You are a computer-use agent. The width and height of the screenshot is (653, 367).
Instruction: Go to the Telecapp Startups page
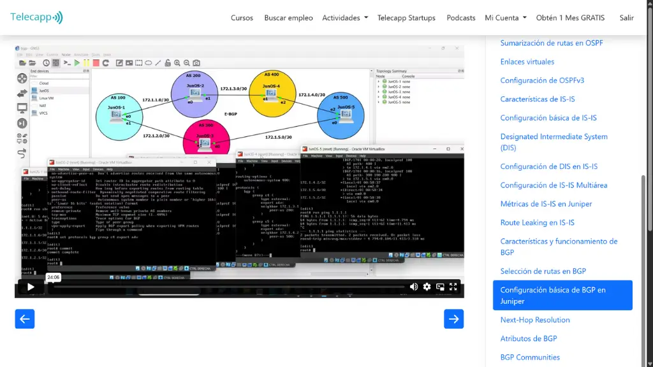click(x=406, y=18)
